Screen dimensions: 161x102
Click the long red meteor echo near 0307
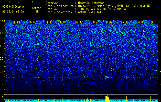coord(107,77)
